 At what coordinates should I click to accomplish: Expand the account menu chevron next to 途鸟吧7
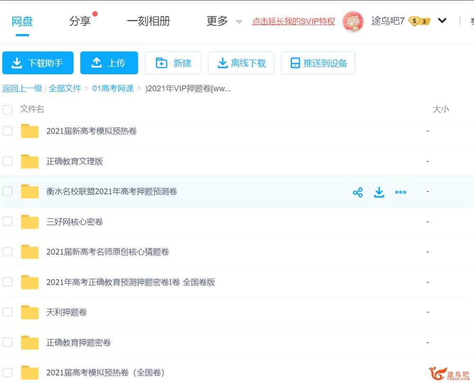coord(442,20)
